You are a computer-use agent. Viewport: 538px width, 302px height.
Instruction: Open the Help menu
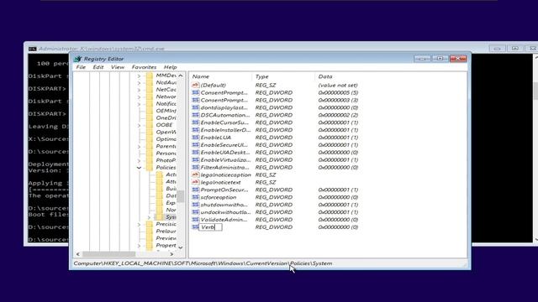[x=170, y=67]
